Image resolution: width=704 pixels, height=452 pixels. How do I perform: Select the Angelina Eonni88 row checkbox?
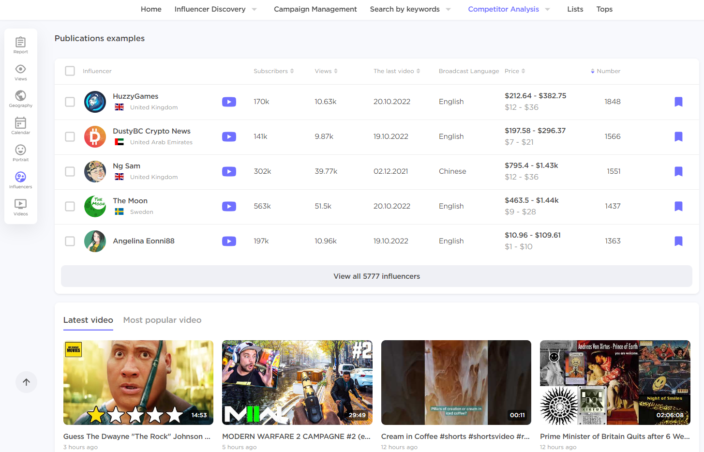pyautogui.click(x=70, y=241)
